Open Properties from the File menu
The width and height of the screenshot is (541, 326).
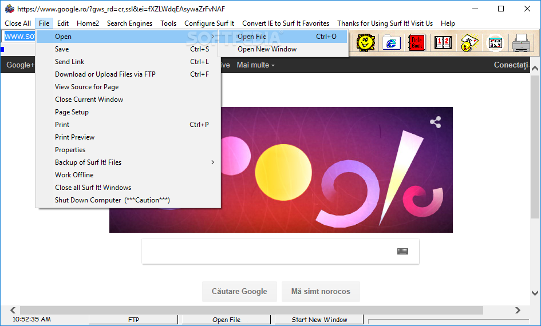(x=128, y=150)
